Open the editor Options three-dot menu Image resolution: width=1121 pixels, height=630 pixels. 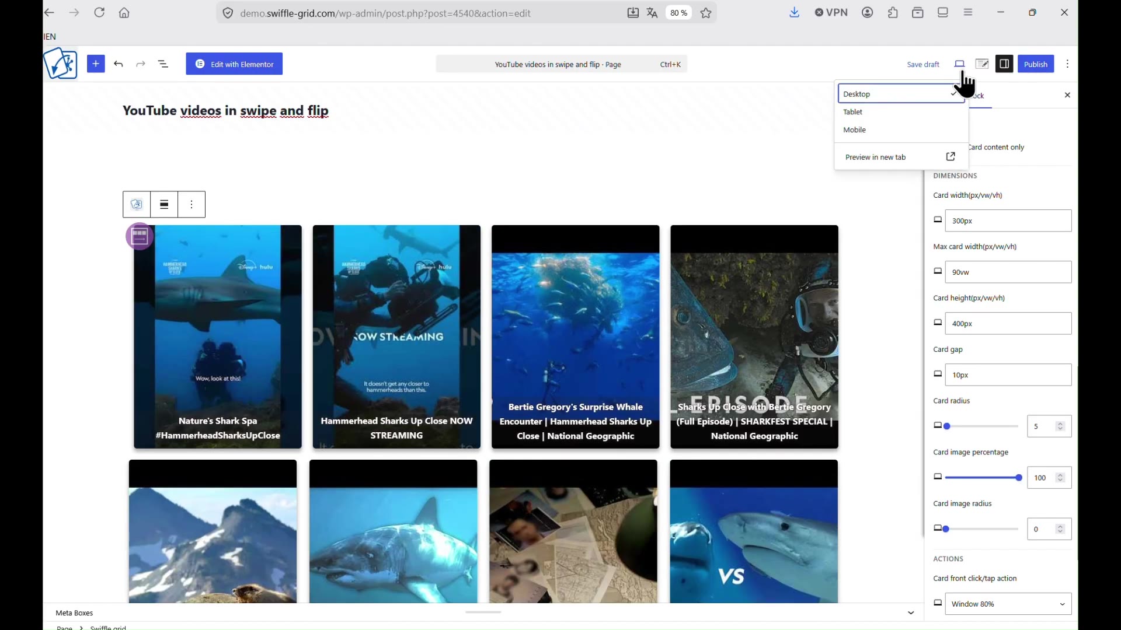[1068, 64]
